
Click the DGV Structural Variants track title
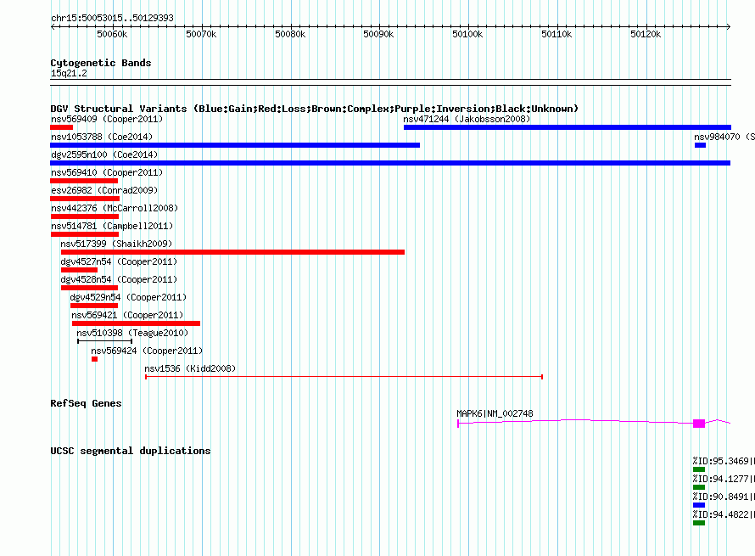tap(315, 109)
